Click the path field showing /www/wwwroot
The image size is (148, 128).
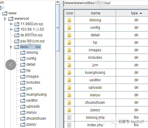click(x=106, y=3)
